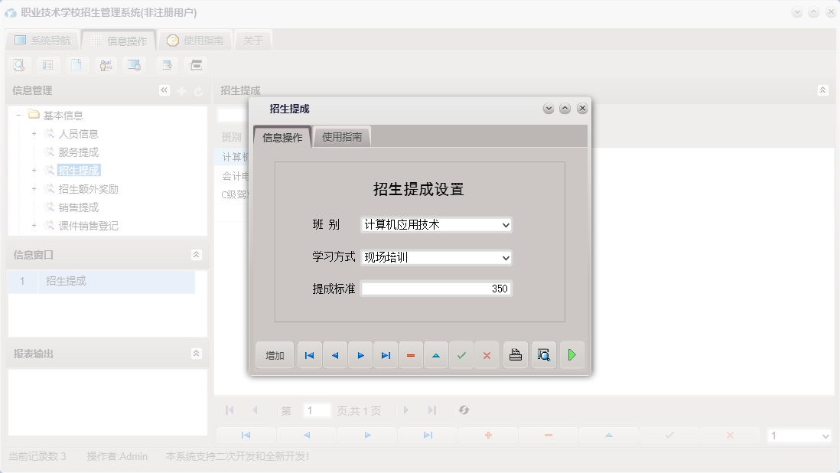
Task: Open the 班别 dropdown list
Action: point(506,224)
